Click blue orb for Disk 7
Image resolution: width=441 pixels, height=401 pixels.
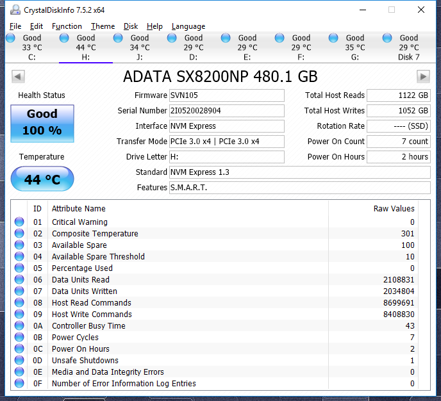(387, 38)
